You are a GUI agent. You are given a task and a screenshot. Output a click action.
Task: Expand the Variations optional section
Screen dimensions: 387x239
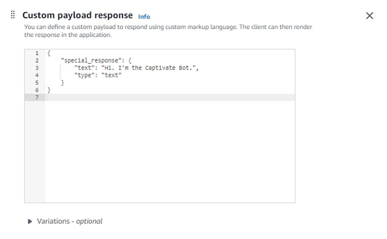(x=69, y=222)
